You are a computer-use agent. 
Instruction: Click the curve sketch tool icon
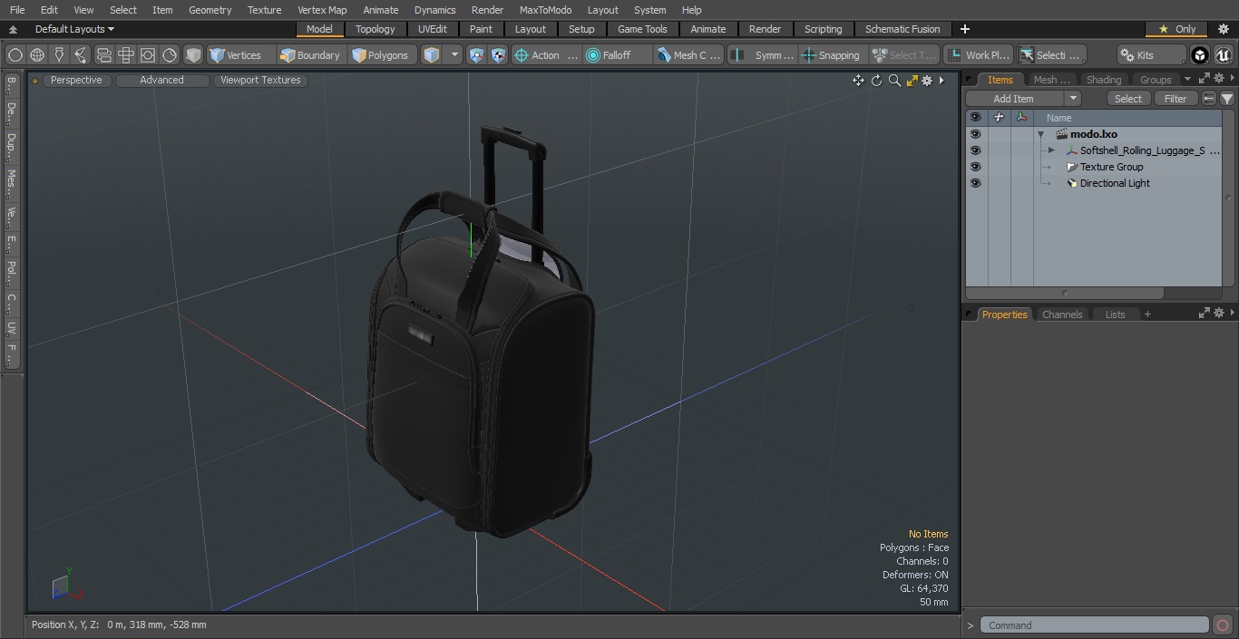click(x=81, y=55)
